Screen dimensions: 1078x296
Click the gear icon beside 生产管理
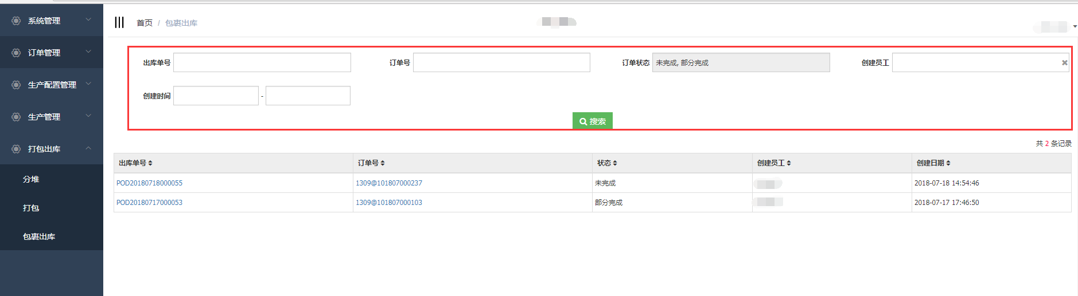click(x=16, y=117)
